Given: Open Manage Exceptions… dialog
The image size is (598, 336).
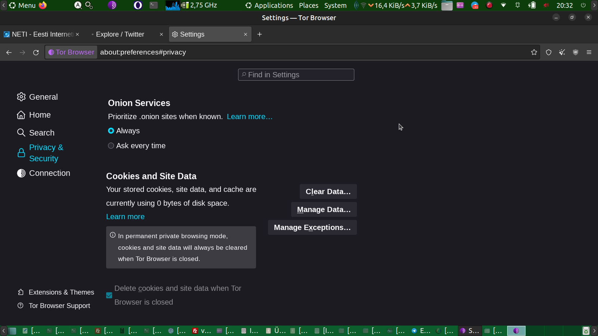Looking at the screenshot, I should [x=312, y=227].
